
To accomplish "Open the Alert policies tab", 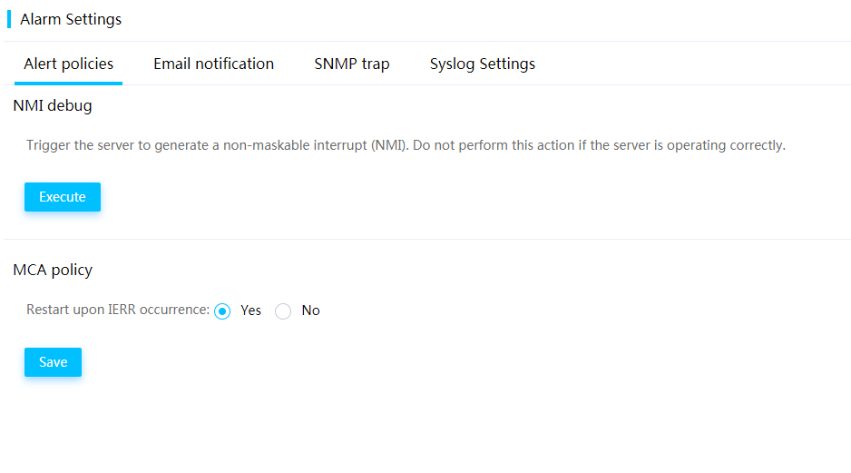I will (x=68, y=64).
